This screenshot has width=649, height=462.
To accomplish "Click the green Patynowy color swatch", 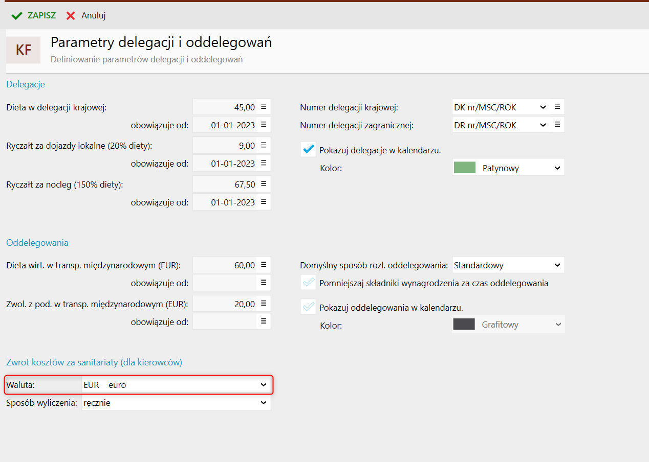I will [x=465, y=168].
